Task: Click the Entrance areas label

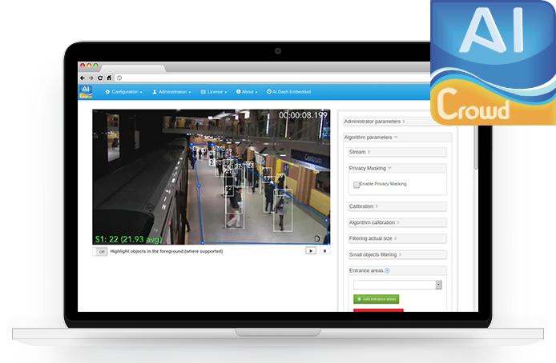Action: [x=366, y=271]
